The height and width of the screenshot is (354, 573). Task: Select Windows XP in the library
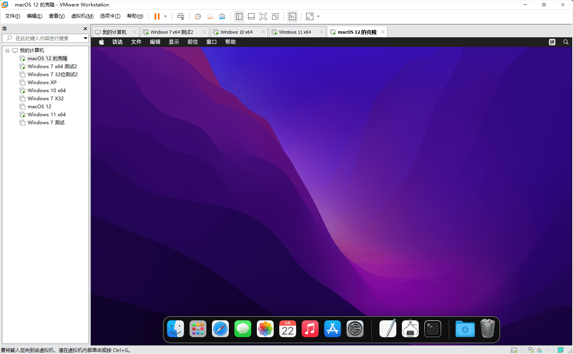42,83
